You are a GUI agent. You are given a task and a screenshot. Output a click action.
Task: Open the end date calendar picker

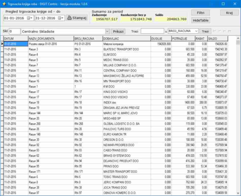[x=61, y=18]
